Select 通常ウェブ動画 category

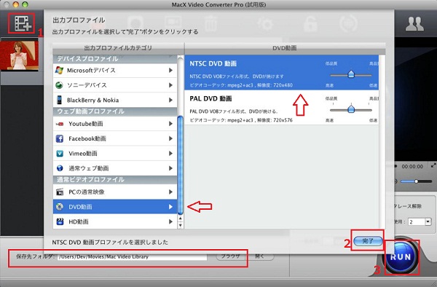click(x=115, y=168)
